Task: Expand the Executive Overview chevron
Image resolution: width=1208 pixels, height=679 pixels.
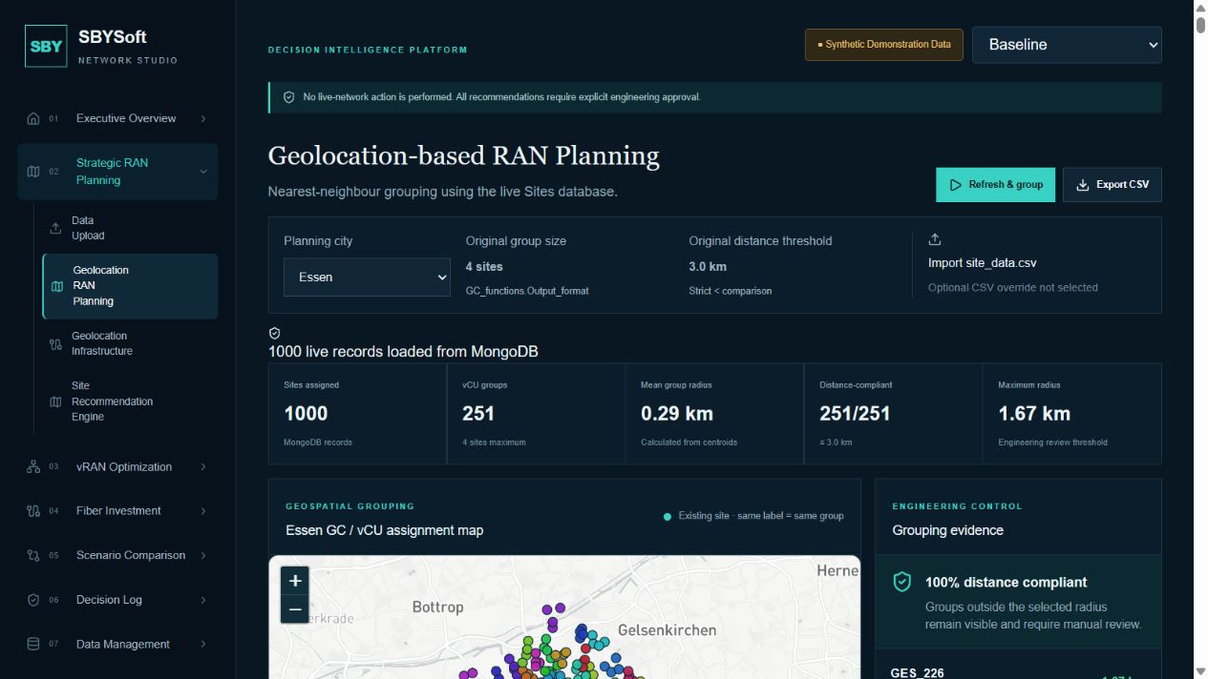Action: click(x=203, y=119)
